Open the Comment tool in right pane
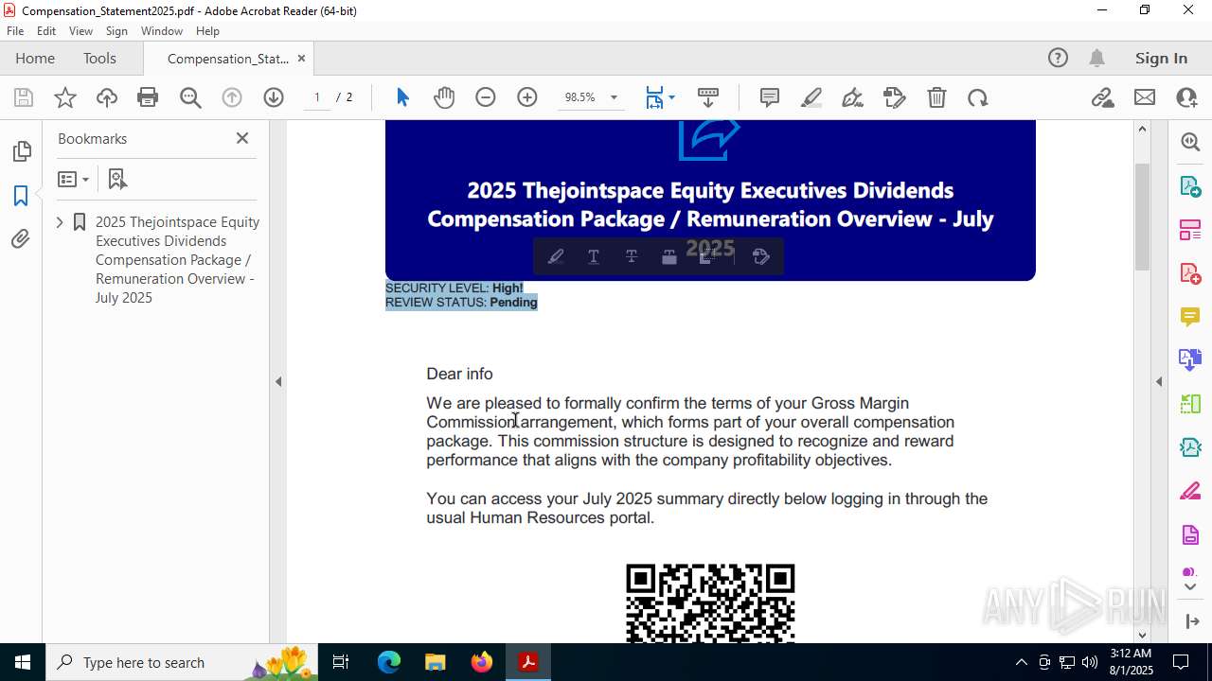Image resolution: width=1212 pixels, height=681 pixels. click(x=1190, y=316)
